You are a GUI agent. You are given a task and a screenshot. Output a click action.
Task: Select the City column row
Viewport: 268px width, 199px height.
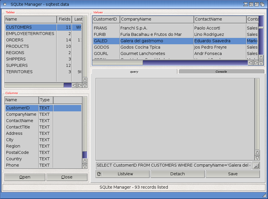coord(43,140)
